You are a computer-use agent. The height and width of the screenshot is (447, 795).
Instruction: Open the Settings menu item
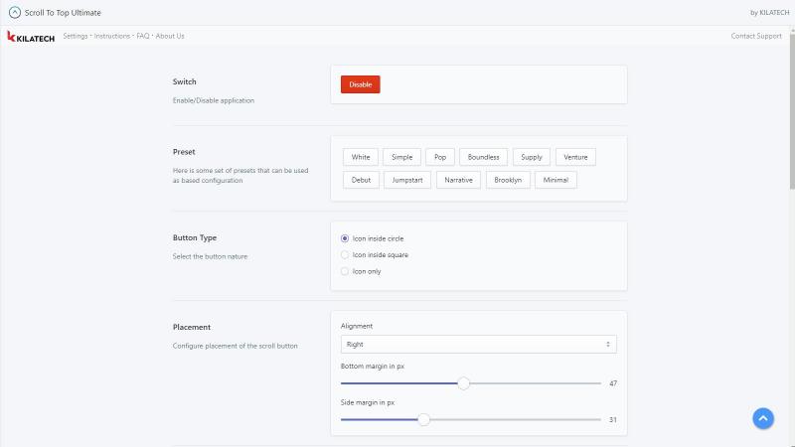click(x=76, y=36)
